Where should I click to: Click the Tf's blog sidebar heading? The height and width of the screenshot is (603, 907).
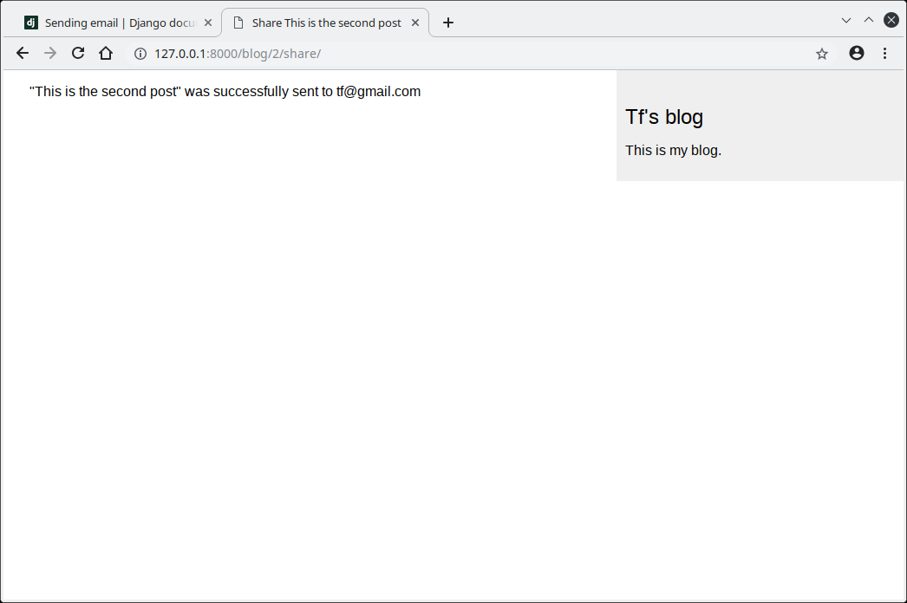click(x=664, y=117)
